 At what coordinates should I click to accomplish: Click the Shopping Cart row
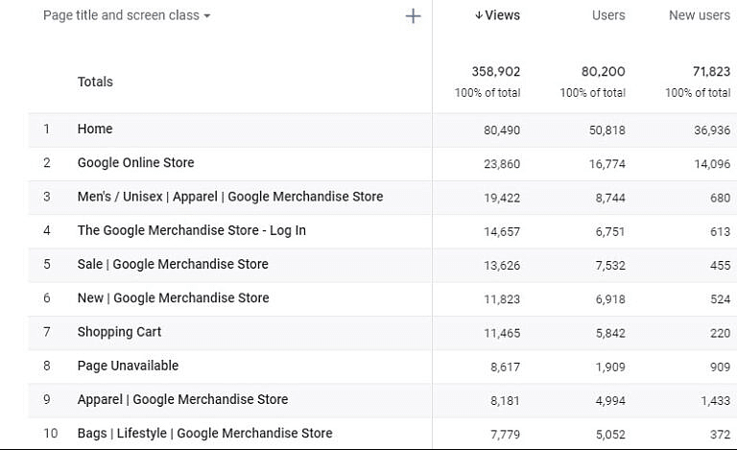point(119,332)
